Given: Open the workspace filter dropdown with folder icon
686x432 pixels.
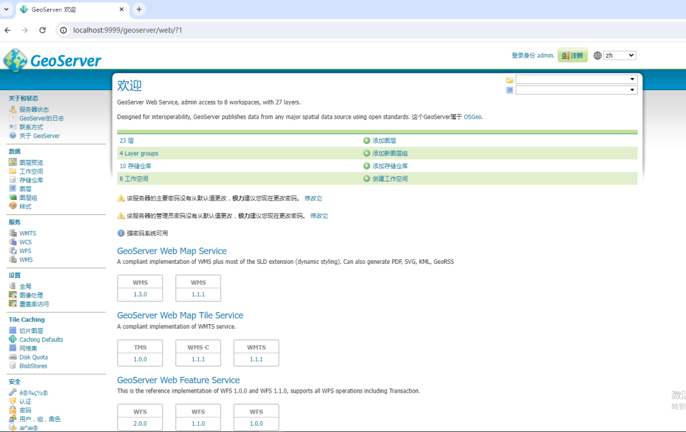Looking at the screenshot, I should point(576,79).
